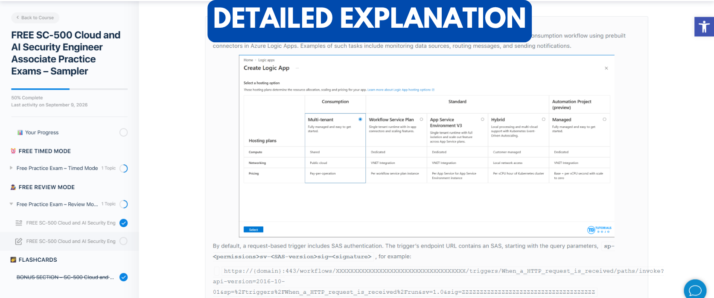Click the alarm clock icon by FREE TIMED MODE

(x=13, y=151)
